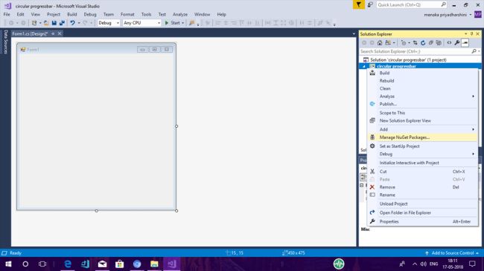This screenshot has width=484, height=271.
Task: Choose Unload Project from context menu
Action: click(423, 204)
